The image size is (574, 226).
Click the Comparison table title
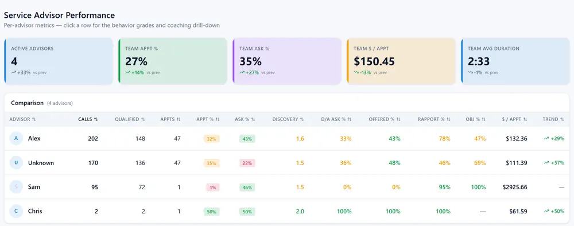click(27, 103)
